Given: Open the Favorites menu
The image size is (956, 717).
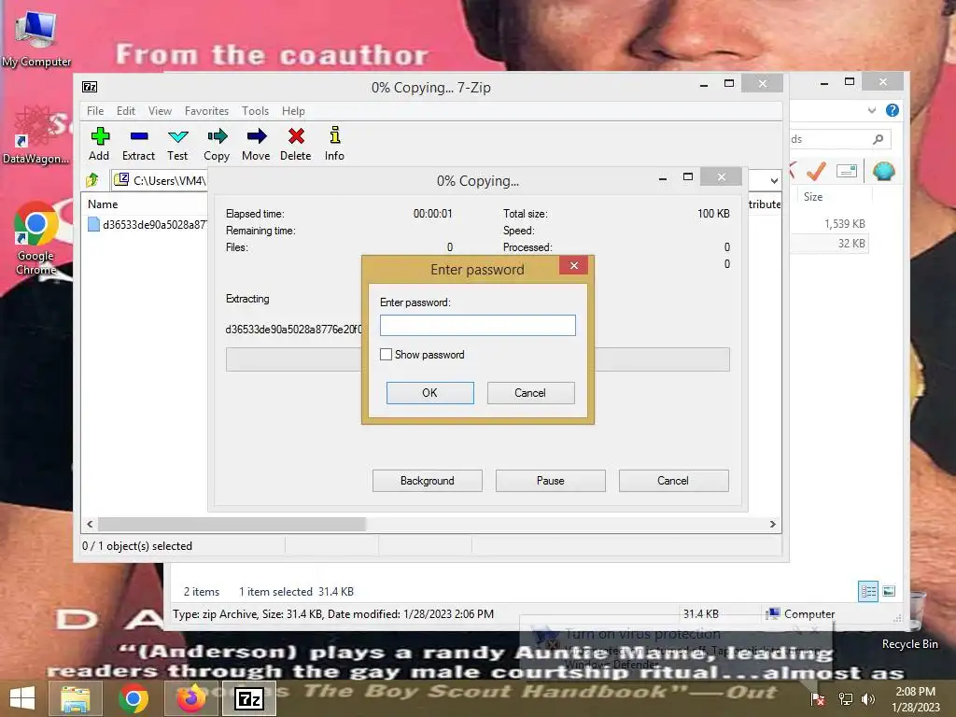Looking at the screenshot, I should (206, 111).
